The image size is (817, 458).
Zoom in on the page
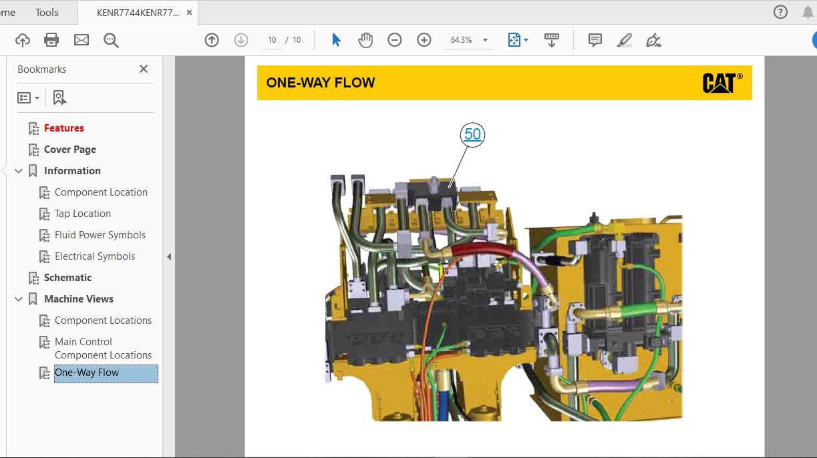click(x=424, y=39)
